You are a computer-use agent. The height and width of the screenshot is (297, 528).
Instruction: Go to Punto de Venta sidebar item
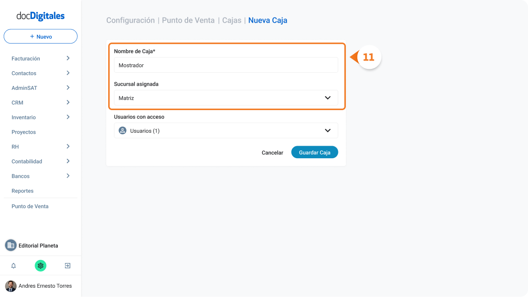point(30,206)
